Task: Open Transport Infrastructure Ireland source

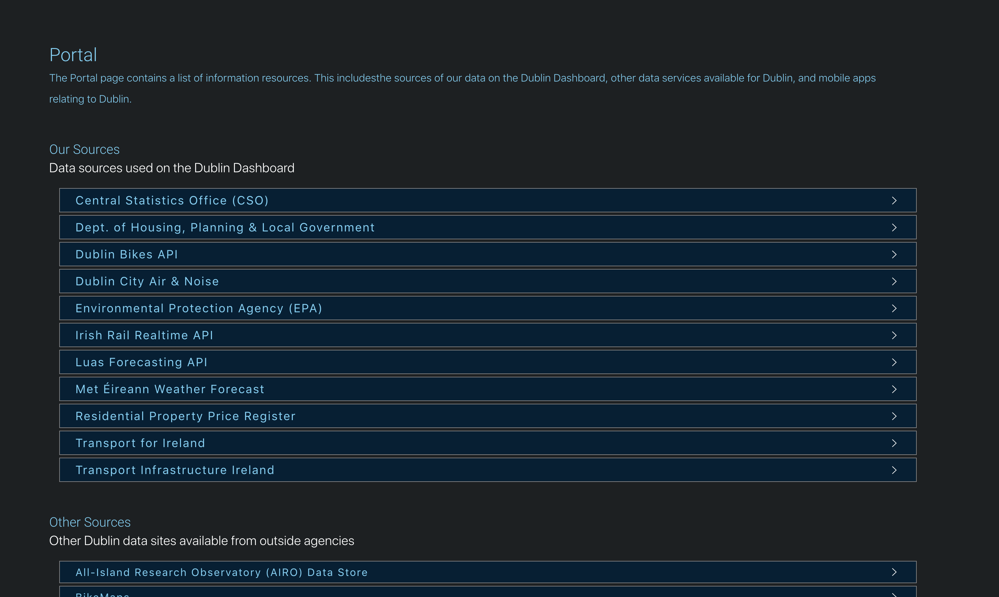Action: click(x=175, y=470)
